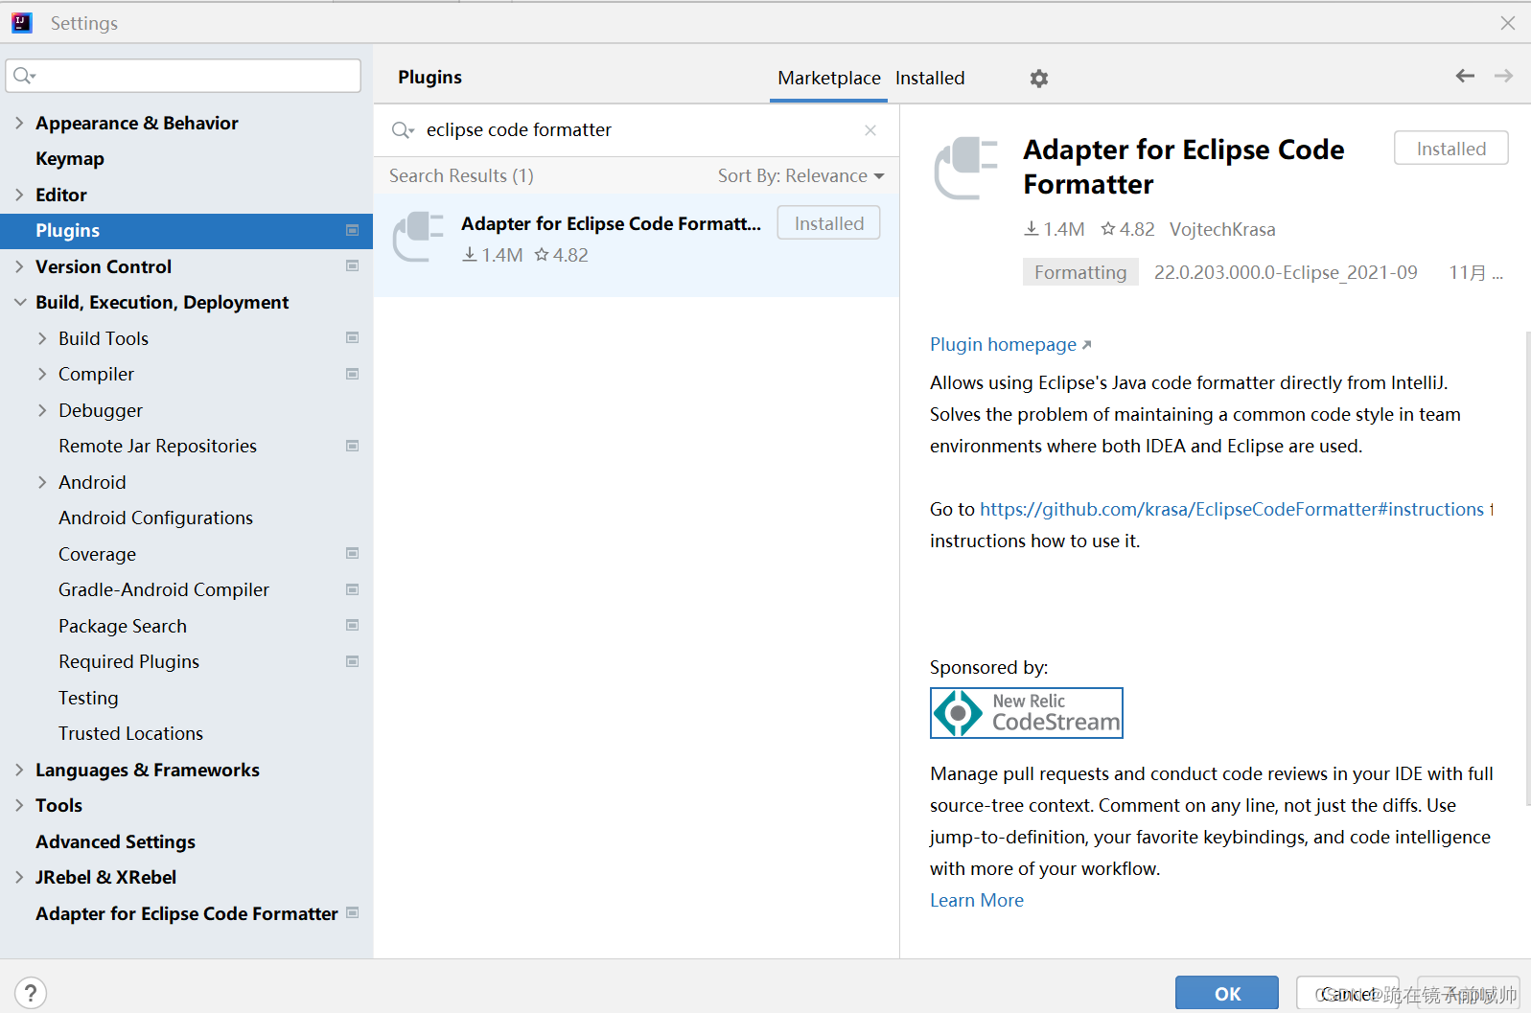The width and height of the screenshot is (1531, 1013).
Task: Click settings search magnifier icon
Action: pos(24,76)
